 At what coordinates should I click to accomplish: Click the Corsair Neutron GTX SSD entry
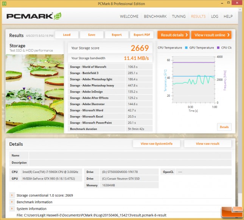pyautogui.click(x=129, y=179)
